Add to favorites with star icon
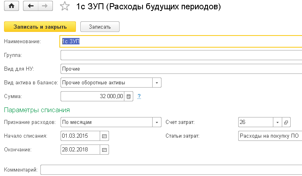The height and width of the screenshot is (176, 302). [65, 6]
